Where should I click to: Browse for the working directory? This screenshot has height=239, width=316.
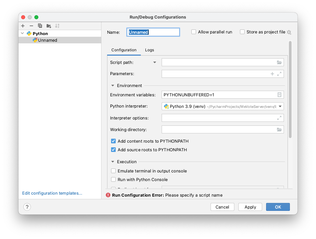pos(279,129)
